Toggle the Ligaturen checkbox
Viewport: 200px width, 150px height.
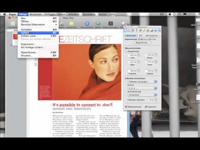[146, 107]
